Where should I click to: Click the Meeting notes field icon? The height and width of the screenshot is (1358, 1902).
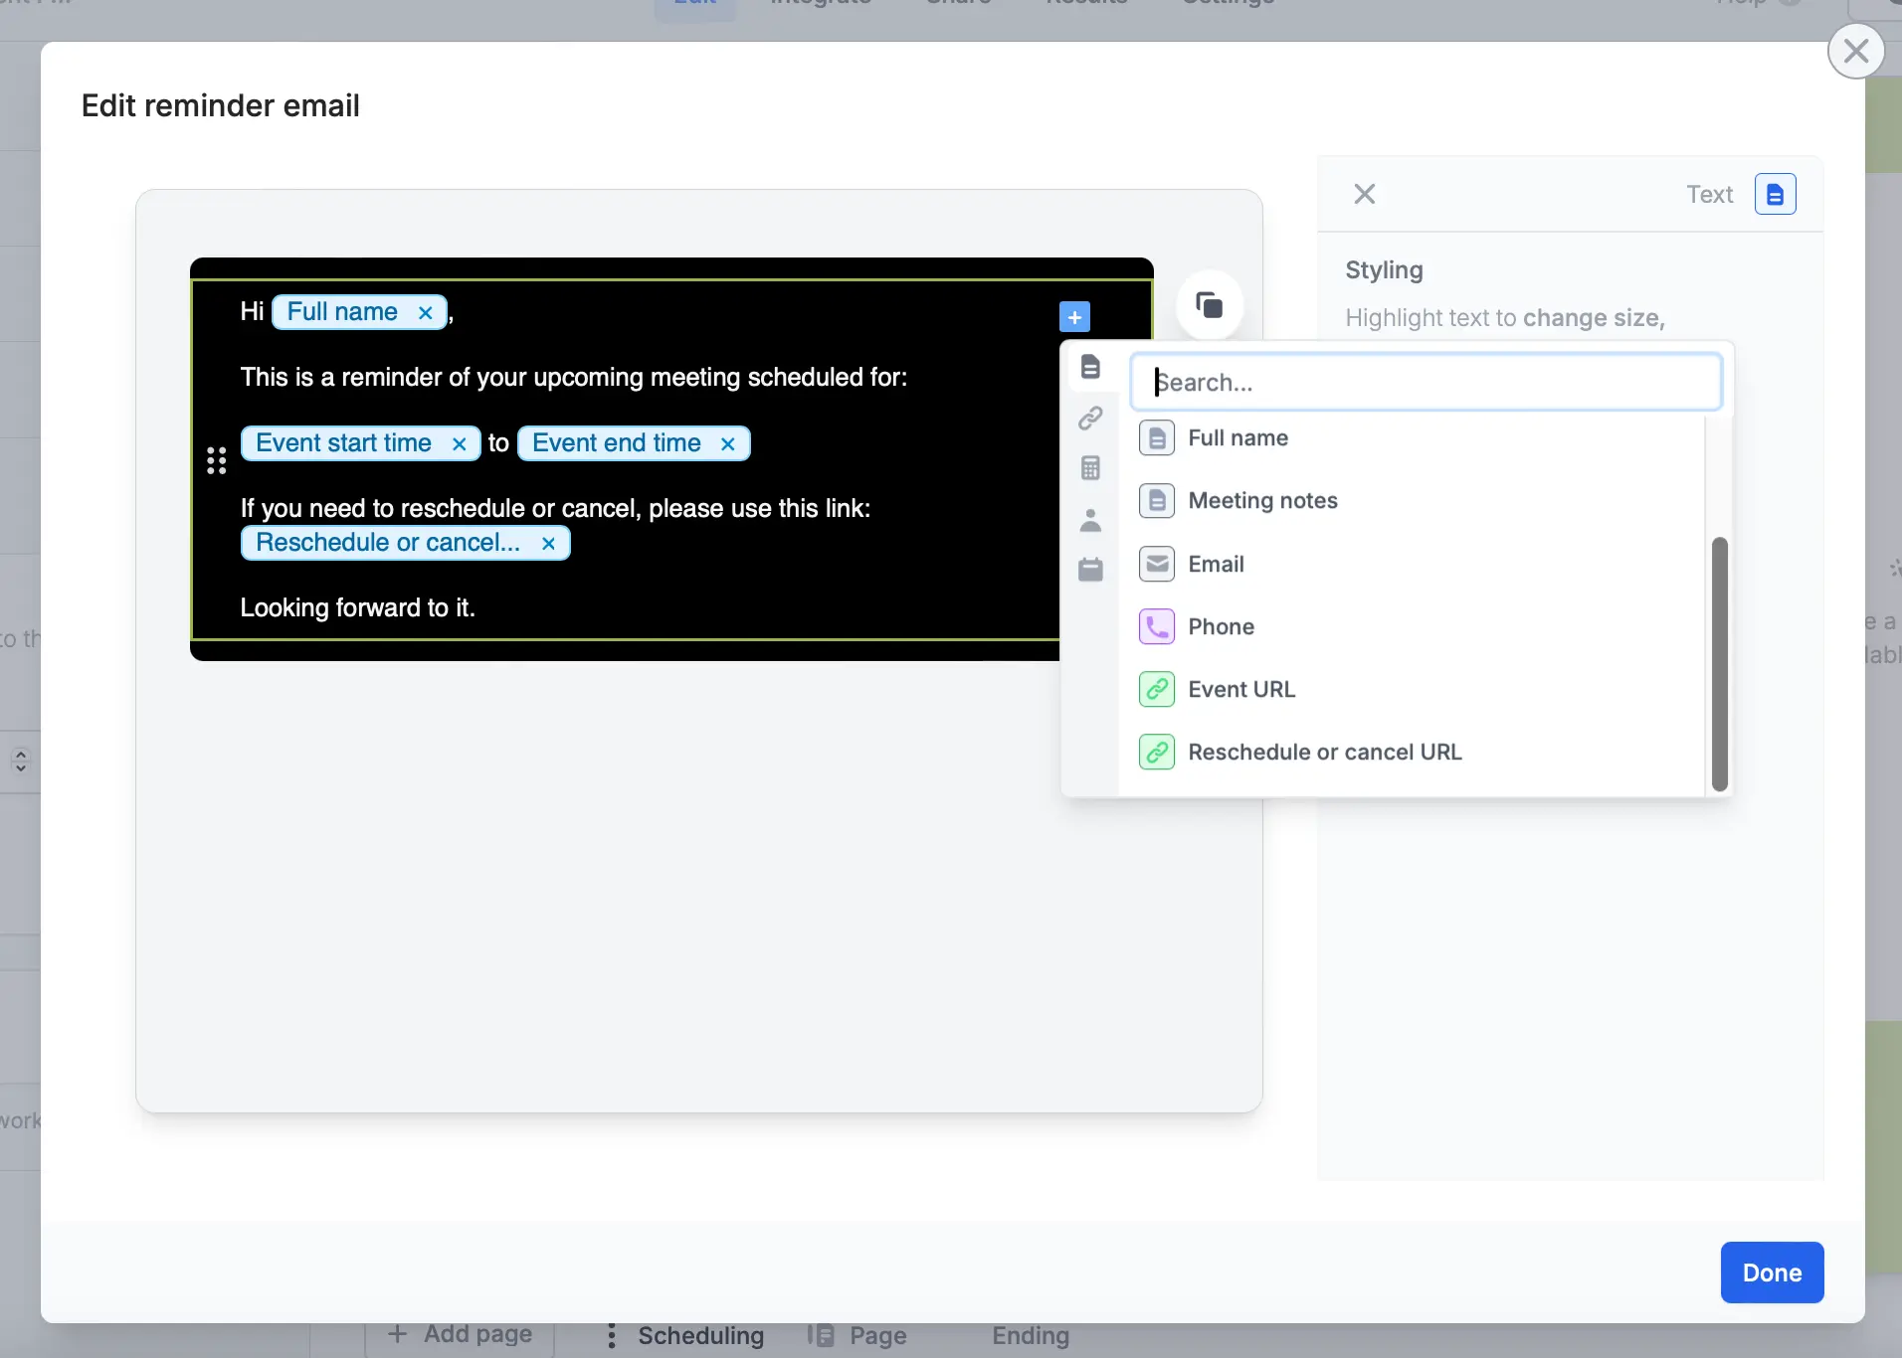1157,501
